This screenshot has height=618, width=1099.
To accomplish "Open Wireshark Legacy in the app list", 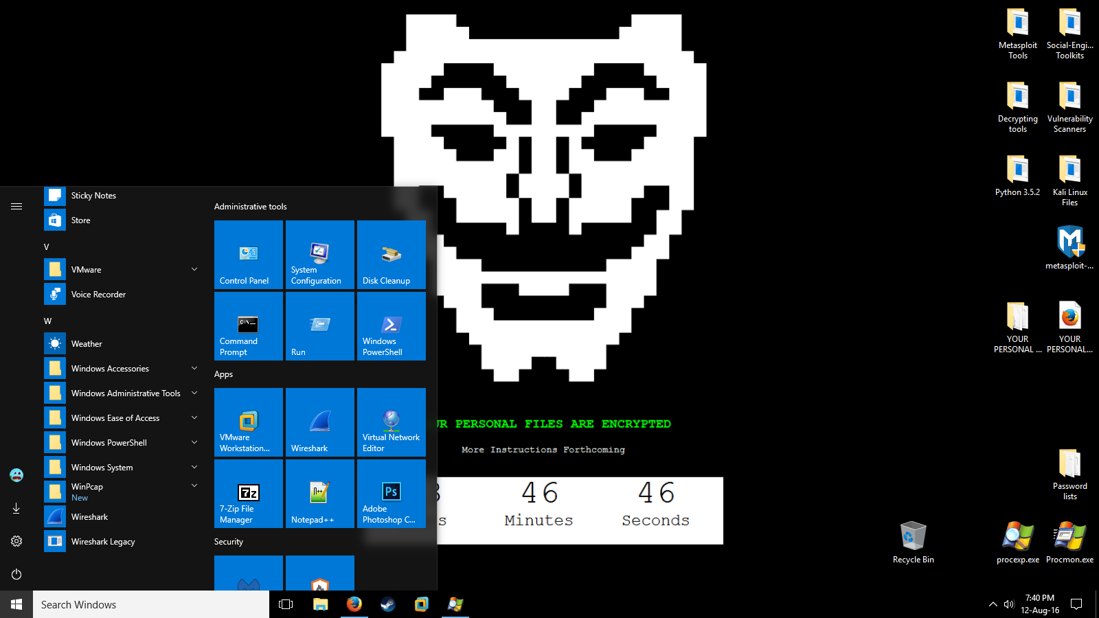I will tap(122, 542).
